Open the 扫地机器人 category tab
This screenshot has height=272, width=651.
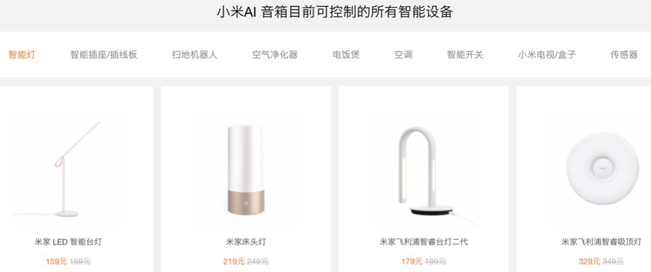194,55
